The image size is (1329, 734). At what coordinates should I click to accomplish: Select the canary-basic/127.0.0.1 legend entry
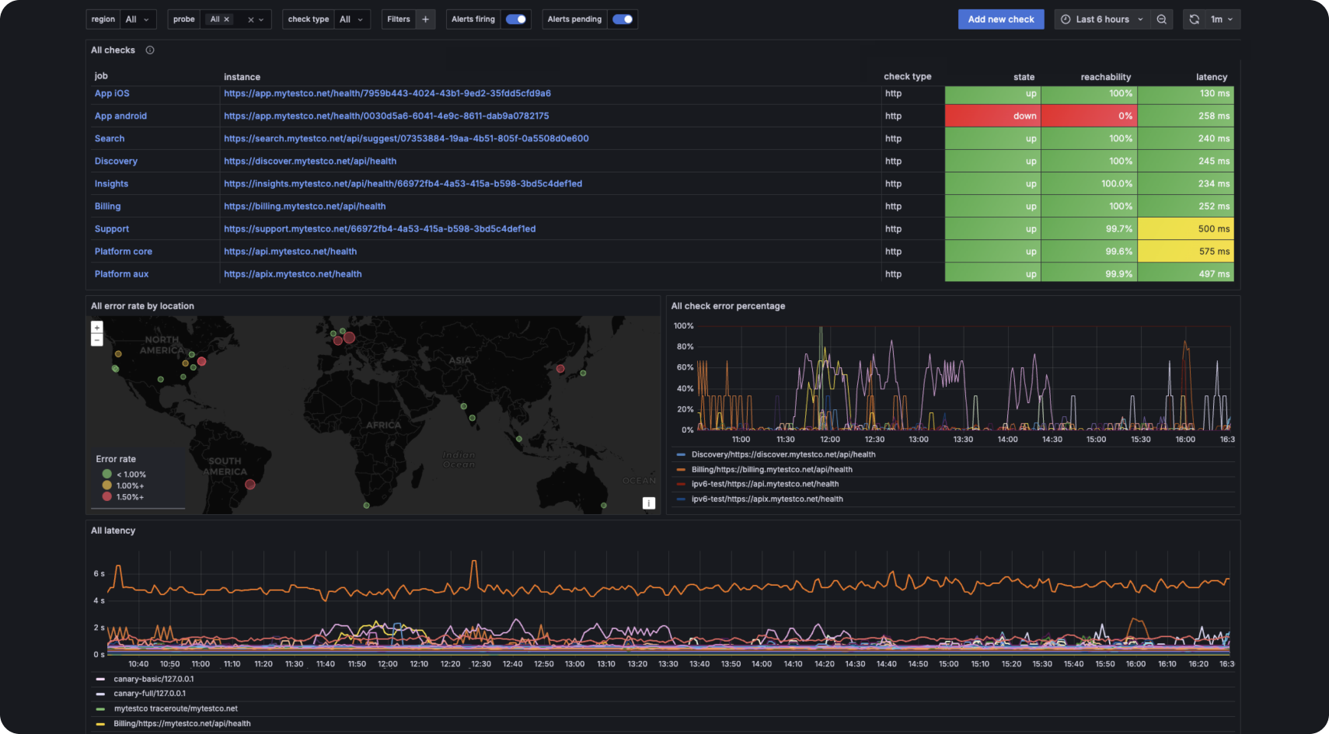click(x=153, y=678)
